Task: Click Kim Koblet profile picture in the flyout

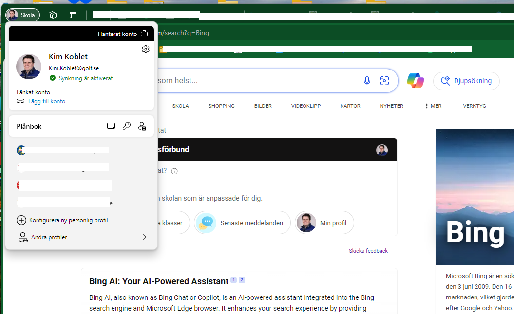Action: pos(29,67)
